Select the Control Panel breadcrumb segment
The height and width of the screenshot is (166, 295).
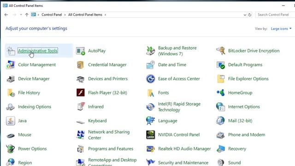pos(52,15)
